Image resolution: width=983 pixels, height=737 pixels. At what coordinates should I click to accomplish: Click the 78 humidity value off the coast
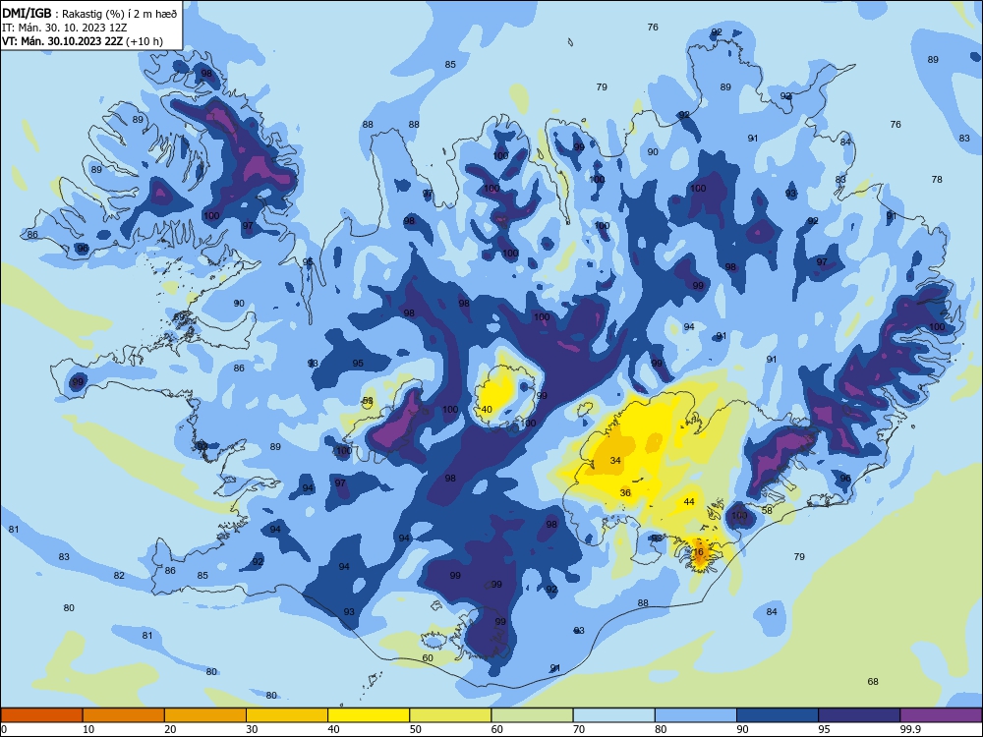click(937, 179)
